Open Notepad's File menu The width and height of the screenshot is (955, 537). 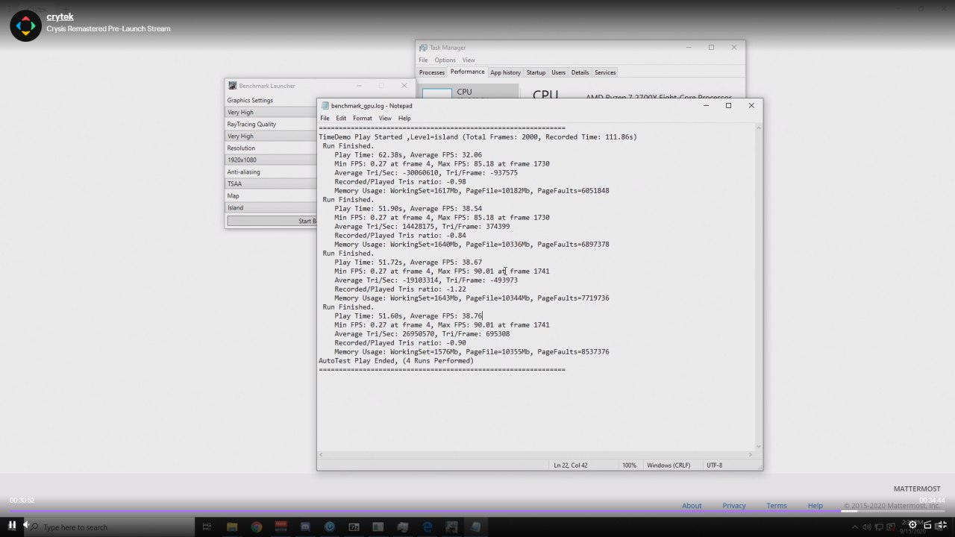coord(325,118)
